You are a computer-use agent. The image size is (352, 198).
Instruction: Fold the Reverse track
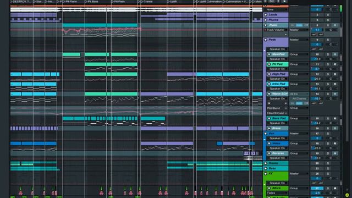[x=269, y=153]
